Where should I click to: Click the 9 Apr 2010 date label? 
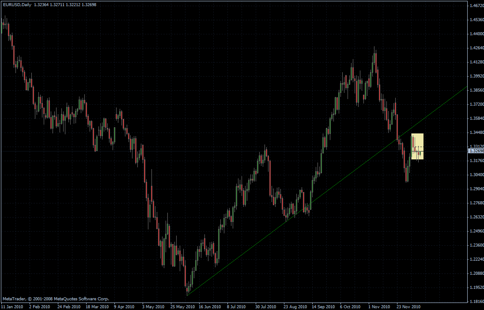(x=124, y=306)
